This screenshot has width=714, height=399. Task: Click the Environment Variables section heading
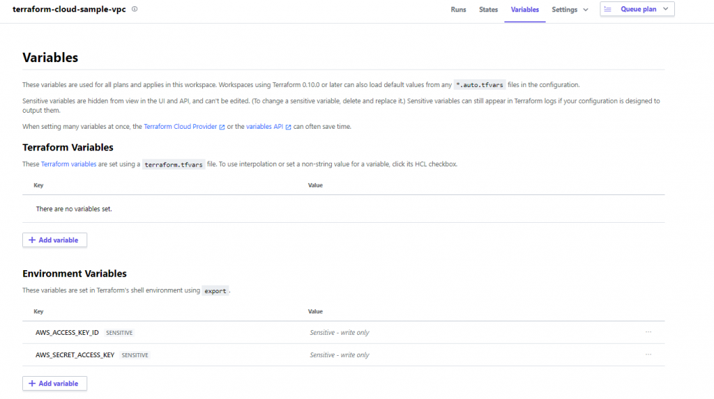pos(75,274)
